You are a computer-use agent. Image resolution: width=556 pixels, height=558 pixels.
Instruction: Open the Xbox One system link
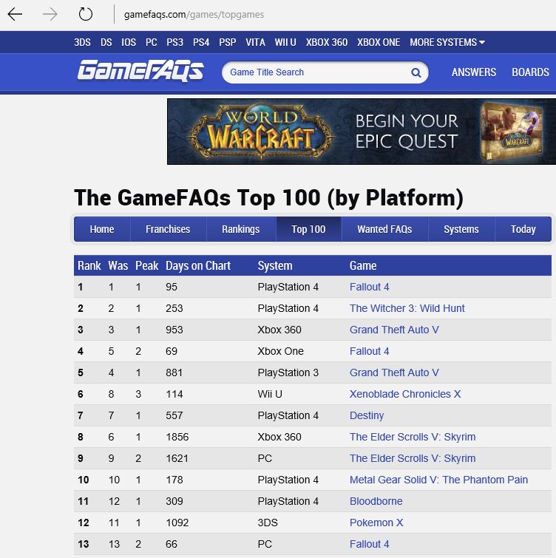click(x=379, y=42)
